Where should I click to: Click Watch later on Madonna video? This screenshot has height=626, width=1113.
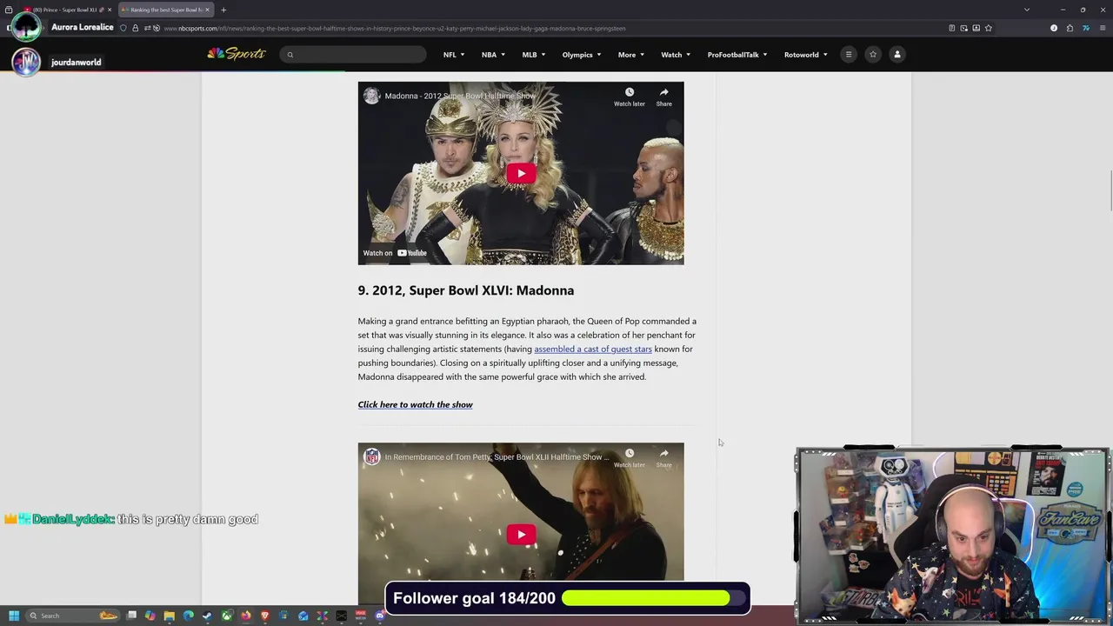(630, 96)
